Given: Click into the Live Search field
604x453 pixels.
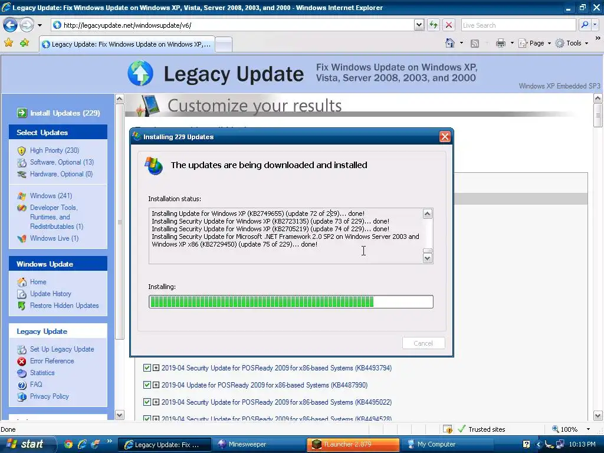Looking at the screenshot, I should [x=518, y=25].
